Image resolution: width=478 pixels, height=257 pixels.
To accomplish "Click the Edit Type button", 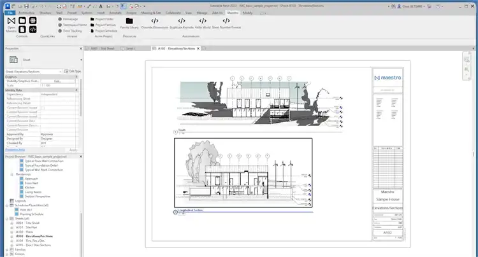I will [x=73, y=71].
